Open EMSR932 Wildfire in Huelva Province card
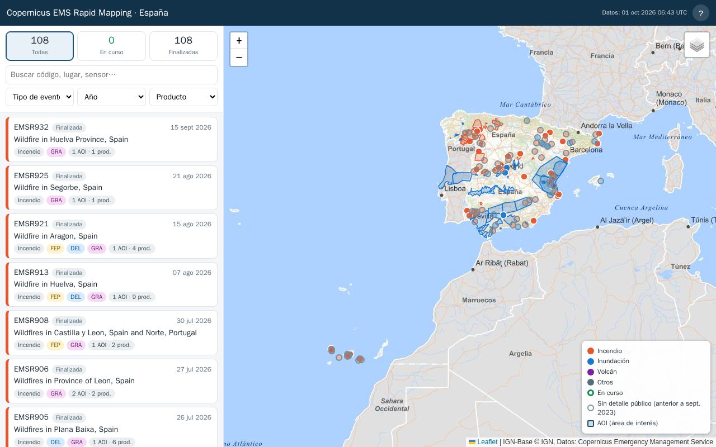 (111, 139)
